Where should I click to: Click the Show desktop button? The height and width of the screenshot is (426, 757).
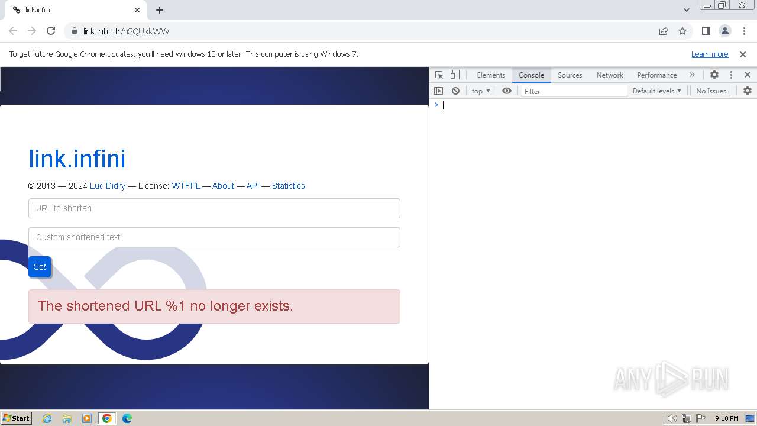pos(750,418)
